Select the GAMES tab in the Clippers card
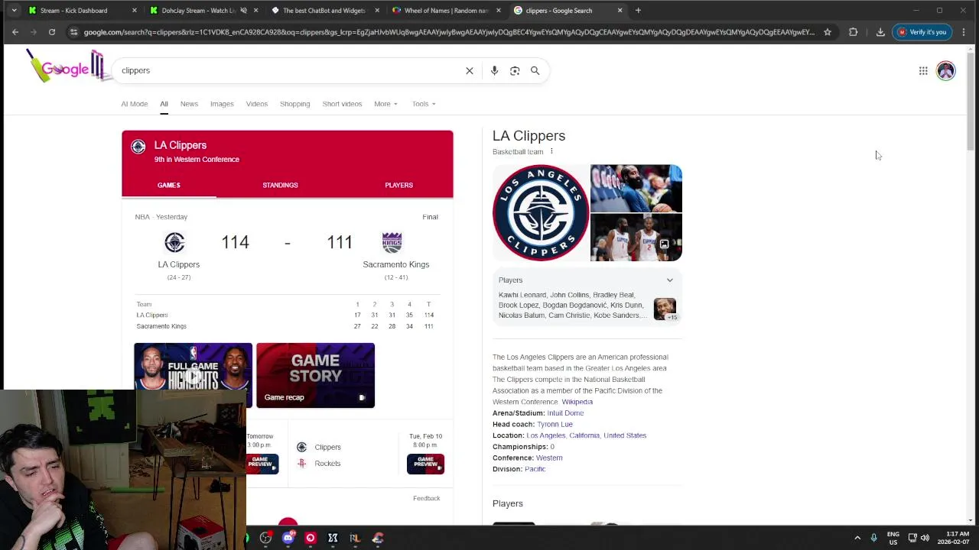 pos(169,185)
